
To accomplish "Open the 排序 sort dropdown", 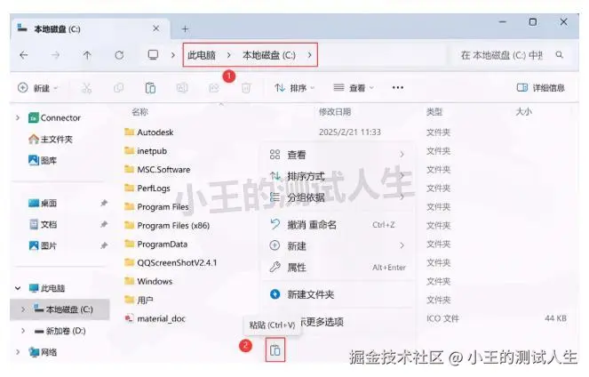I will coord(295,88).
